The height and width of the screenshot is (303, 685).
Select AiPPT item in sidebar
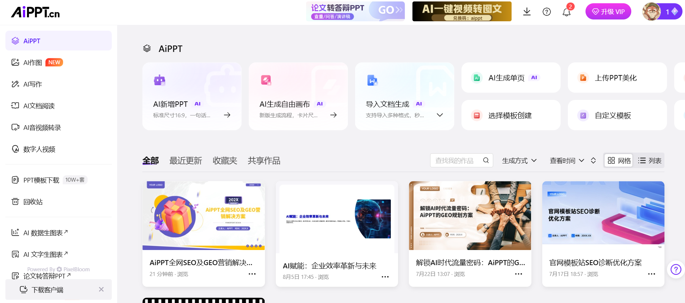(58, 41)
